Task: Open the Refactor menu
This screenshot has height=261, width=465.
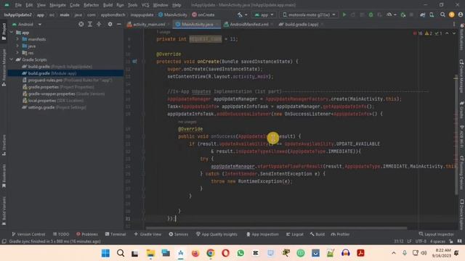Action: [91, 5]
